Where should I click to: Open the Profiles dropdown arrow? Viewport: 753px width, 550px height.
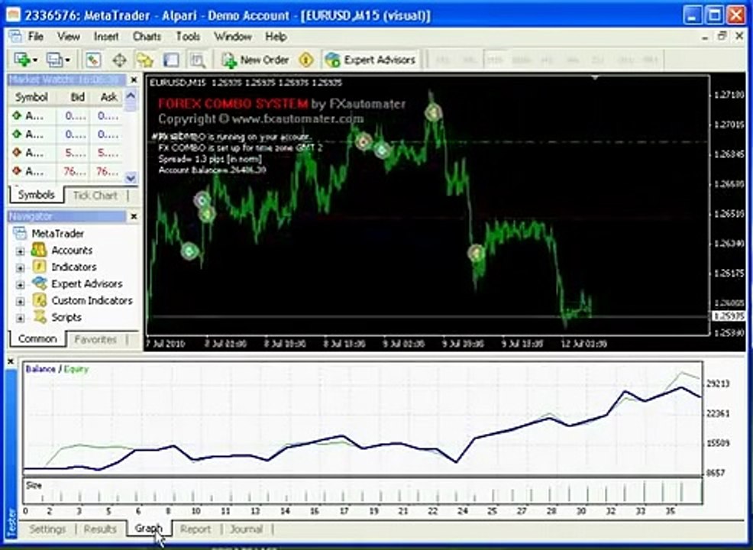point(68,60)
